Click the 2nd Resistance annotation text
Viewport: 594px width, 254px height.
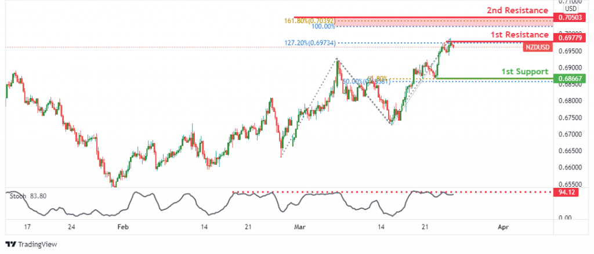tap(517, 10)
